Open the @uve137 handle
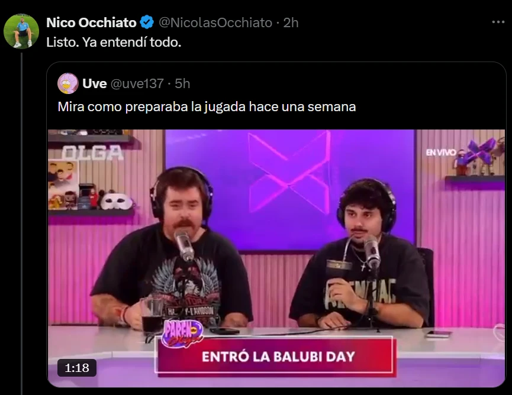This screenshot has width=512, height=395. (137, 84)
